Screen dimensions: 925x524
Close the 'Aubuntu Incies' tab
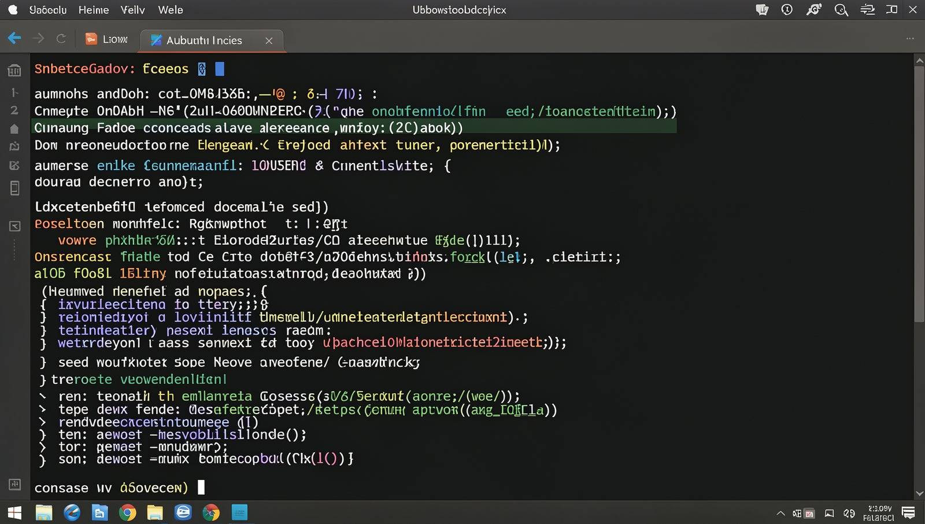(x=269, y=40)
